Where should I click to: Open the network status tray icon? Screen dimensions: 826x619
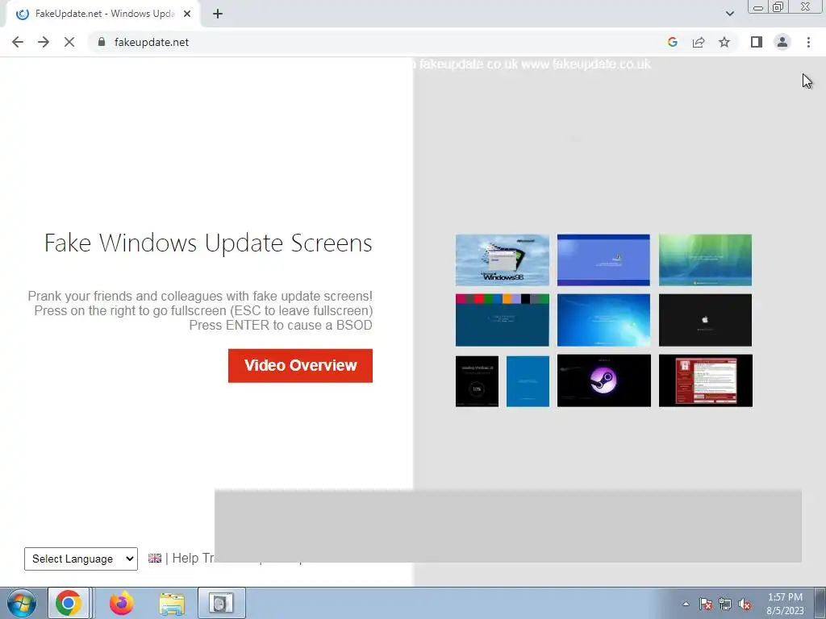(725, 604)
